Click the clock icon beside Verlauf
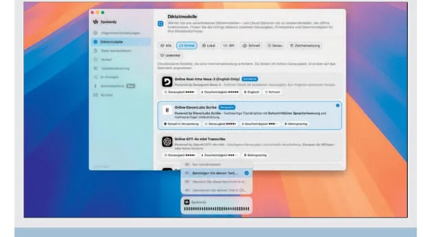 coord(95,60)
